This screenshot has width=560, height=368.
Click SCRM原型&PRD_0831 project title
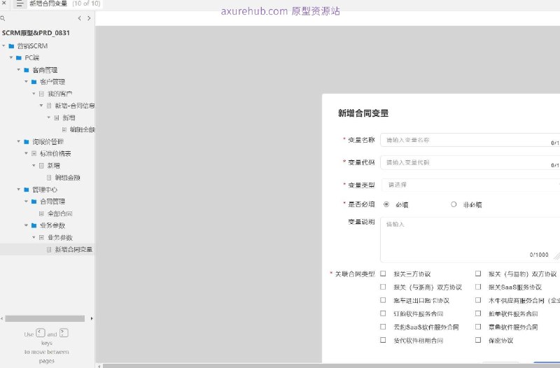[36, 33]
